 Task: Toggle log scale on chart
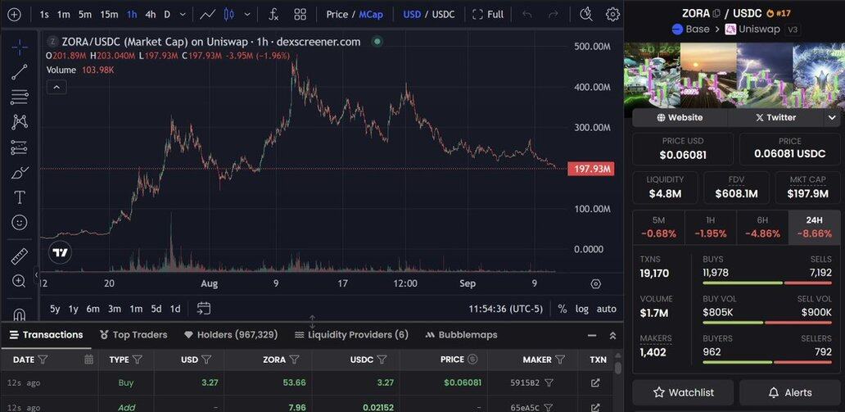tap(582, 309)
